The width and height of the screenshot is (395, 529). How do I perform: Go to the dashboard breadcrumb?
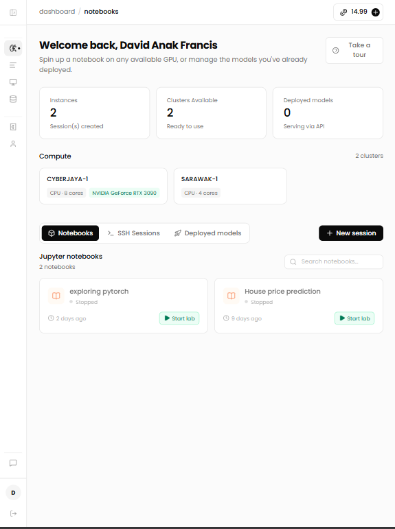(57, 12)
